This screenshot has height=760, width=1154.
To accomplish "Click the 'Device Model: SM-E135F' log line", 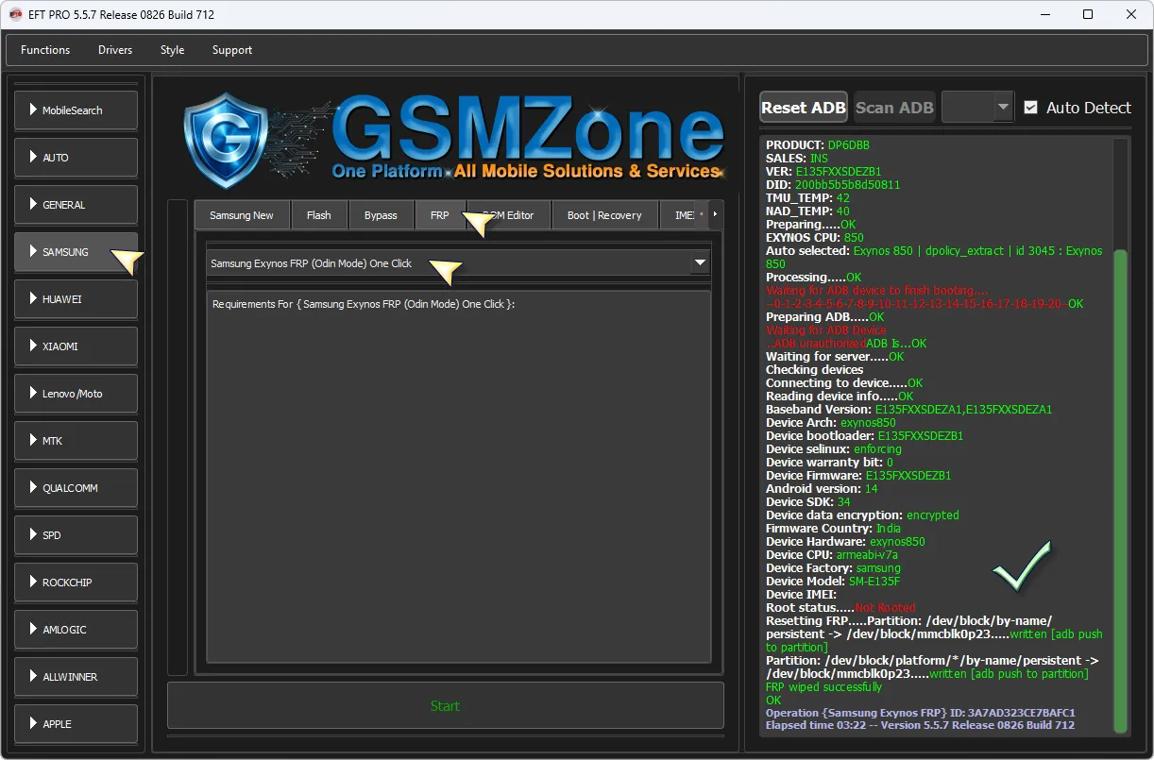I will 833,582.
